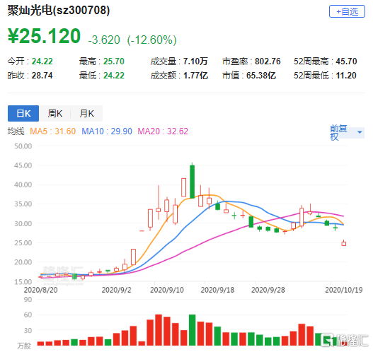The width and height of the screenshot is (373, 352).
Task: Click the 均线 moving average label
Action: click(16, 131)
